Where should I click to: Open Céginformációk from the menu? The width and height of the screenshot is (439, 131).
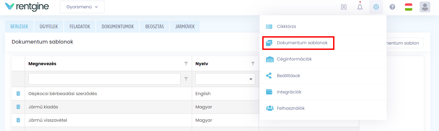(x=323, y=59)
